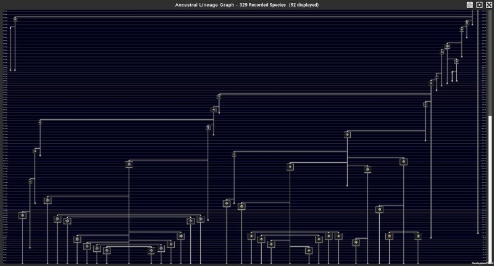Click the rightmost species node of mid-right branch
The width and height of the screenshot is (494, 266).
[x=403, y=162]
